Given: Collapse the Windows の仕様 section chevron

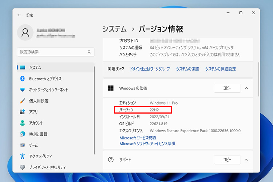Looking at the screenshot, I should pyautogui.click(x=246, y=88).
